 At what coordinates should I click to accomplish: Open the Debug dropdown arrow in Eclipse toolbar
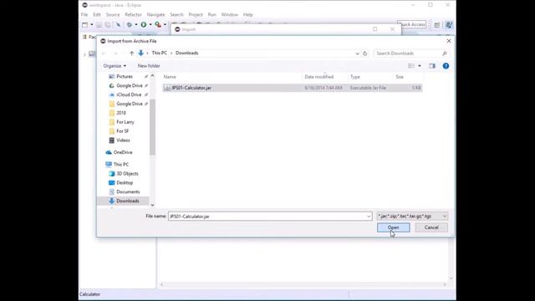pyautogui.click(x=135, y=24)
